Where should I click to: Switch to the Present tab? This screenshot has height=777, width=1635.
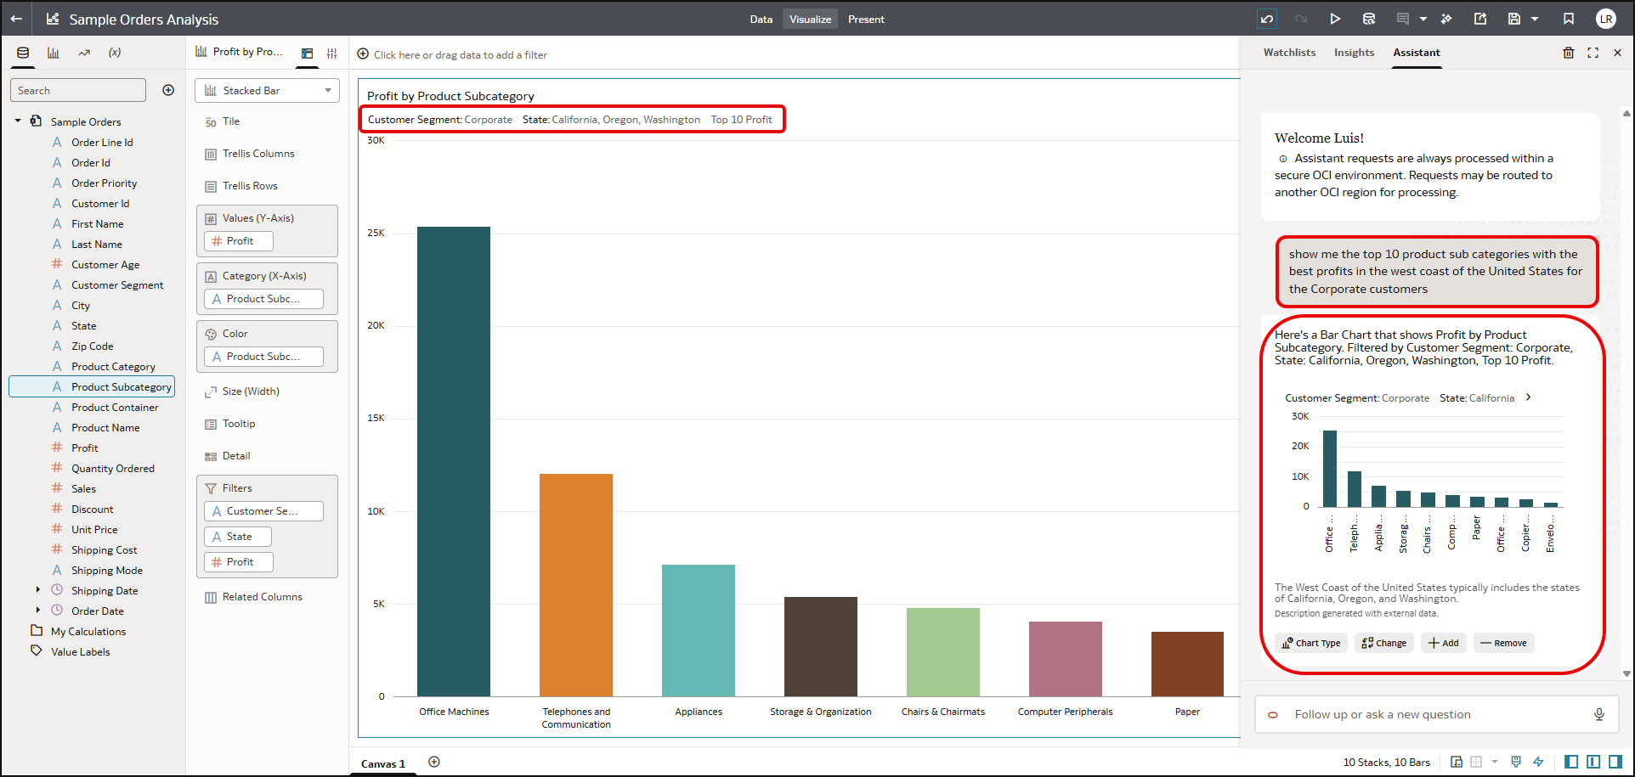pos(866,19)
